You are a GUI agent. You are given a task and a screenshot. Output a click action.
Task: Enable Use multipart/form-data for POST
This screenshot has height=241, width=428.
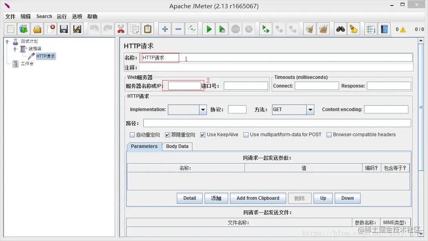point(246,135)
